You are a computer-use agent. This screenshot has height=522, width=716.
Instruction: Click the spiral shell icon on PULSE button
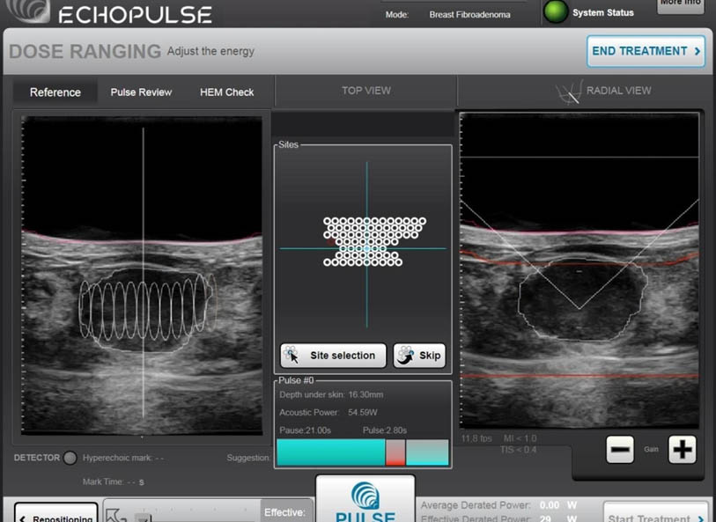(365, 495)
